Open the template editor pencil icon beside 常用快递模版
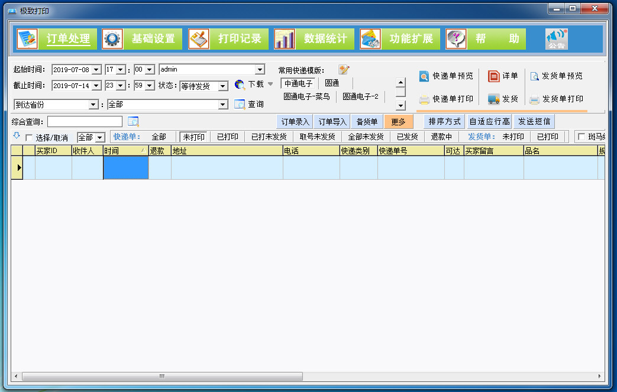The width and height of the screenshot is (617, 392). tap(343, 69)
